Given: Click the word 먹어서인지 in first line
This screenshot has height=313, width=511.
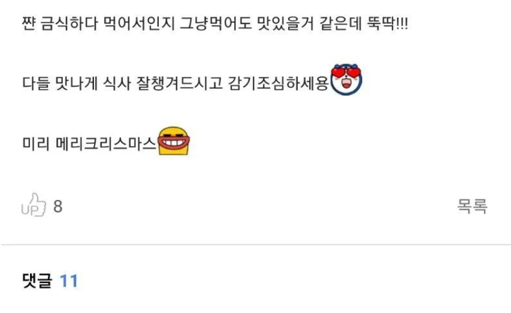Looking at the screenshot, I should (139, 23).
